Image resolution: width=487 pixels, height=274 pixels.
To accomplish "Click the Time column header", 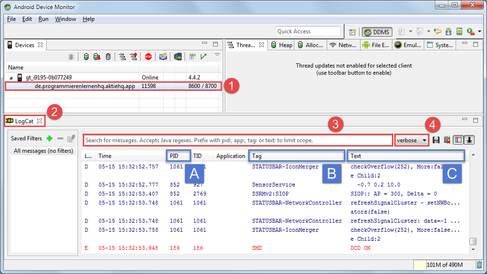I will pos(131,156).
